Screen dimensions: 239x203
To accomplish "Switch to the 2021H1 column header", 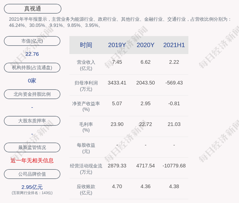I will 174,45.
